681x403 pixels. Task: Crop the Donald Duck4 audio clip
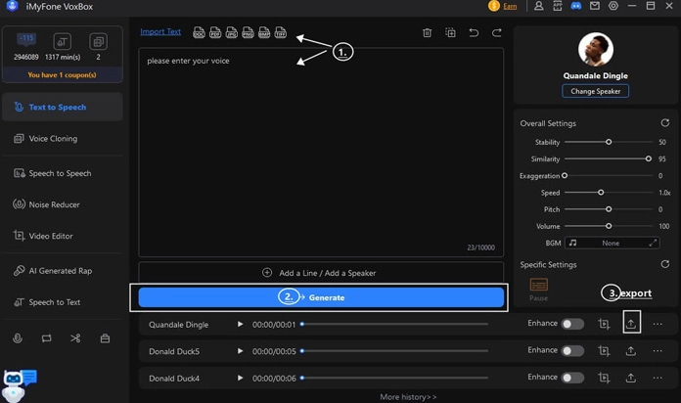(x=604, y=378)
